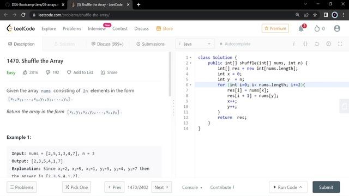Click the LeetCode logo
This screenshot has height=196, width=349.
21,28
